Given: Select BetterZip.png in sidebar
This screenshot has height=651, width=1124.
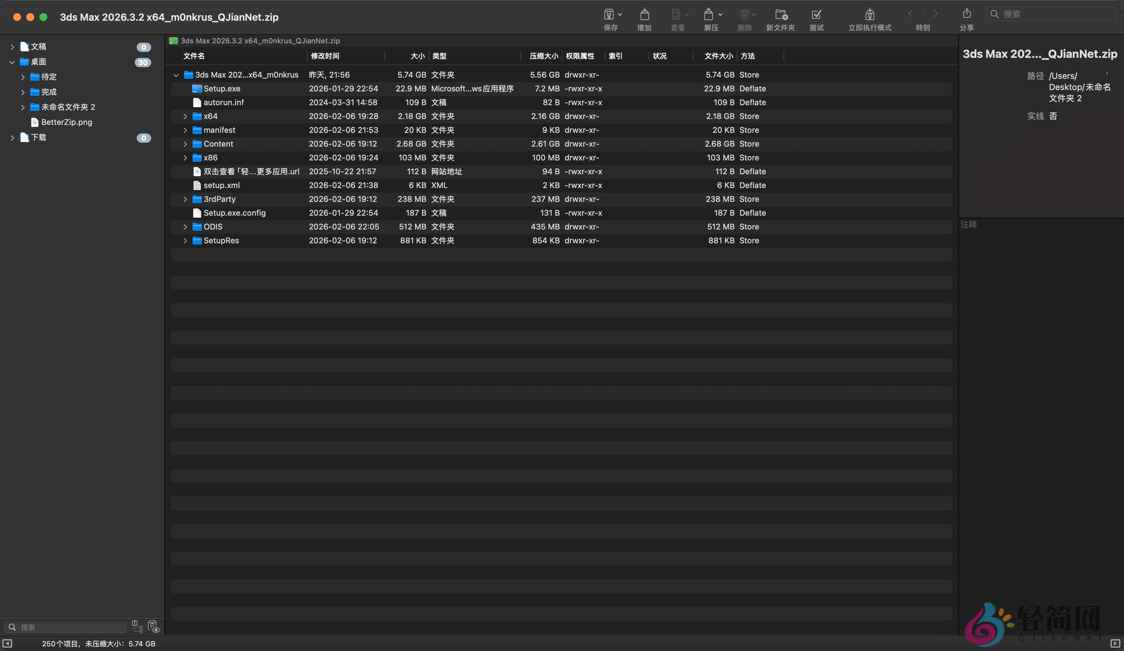Looking at the screenshot, I should tap(66, 122).
